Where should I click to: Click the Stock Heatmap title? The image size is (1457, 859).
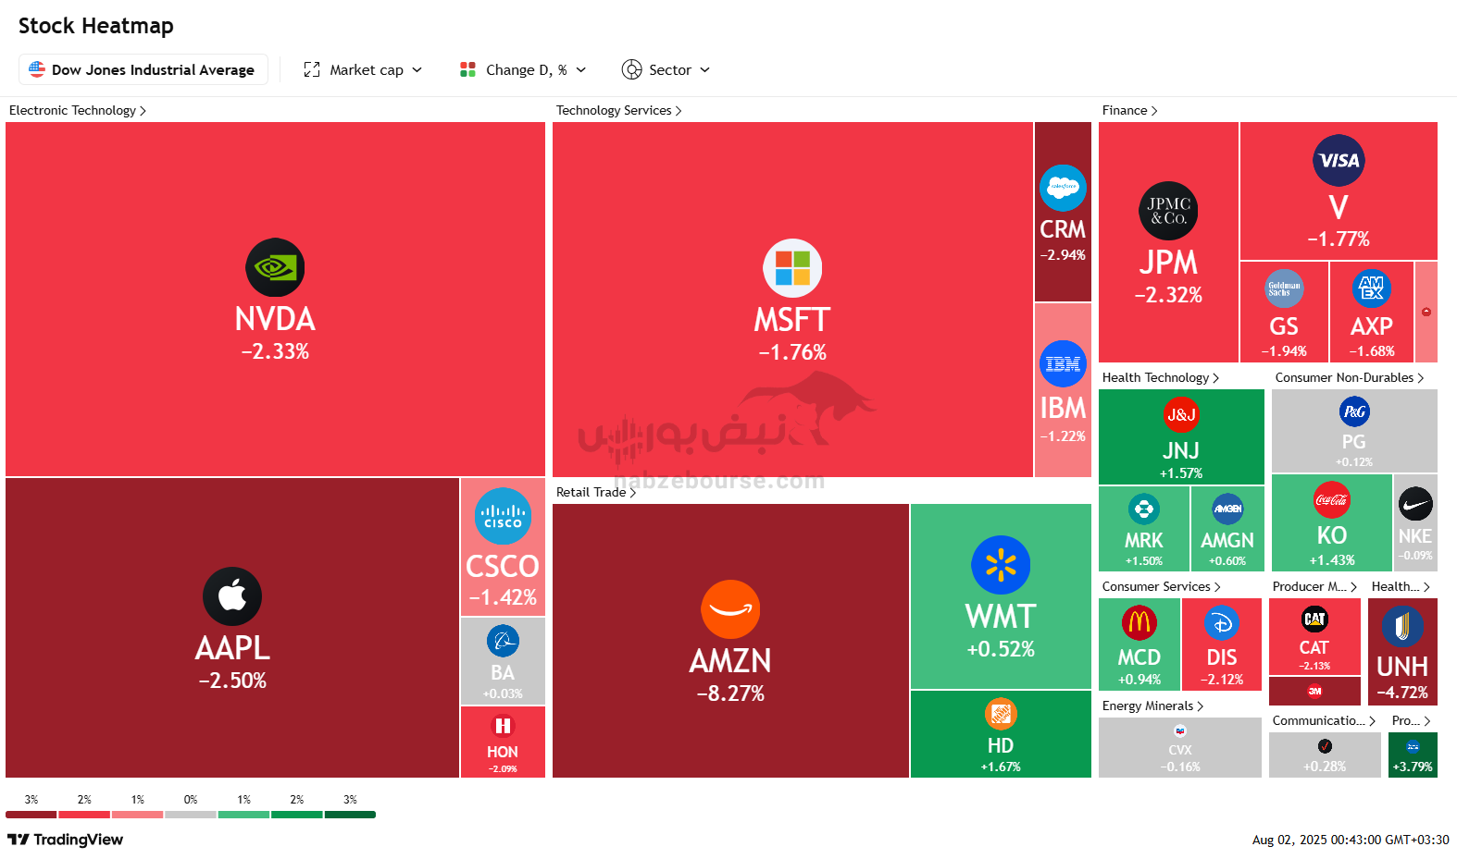[96, 26]
